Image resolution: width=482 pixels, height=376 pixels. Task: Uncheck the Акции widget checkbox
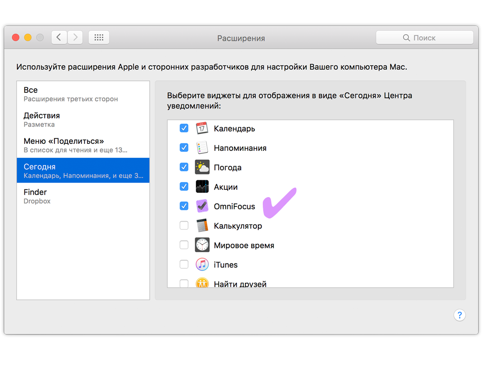click(184, 187)
